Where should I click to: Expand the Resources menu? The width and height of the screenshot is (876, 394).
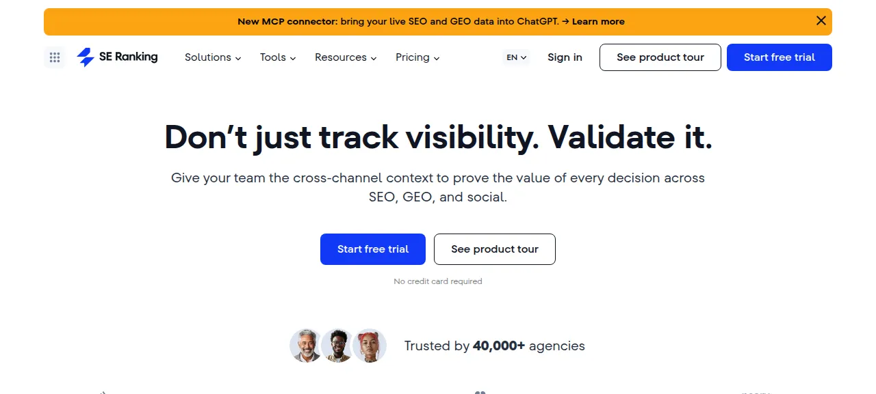(x=346, y=57)
